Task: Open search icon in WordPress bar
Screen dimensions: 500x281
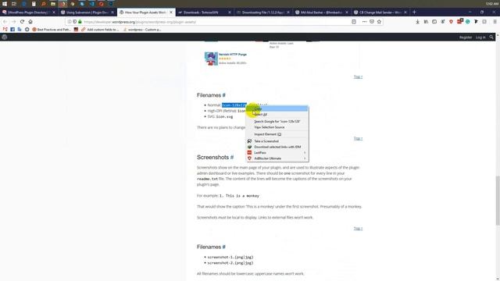Action: pos(491,37)
